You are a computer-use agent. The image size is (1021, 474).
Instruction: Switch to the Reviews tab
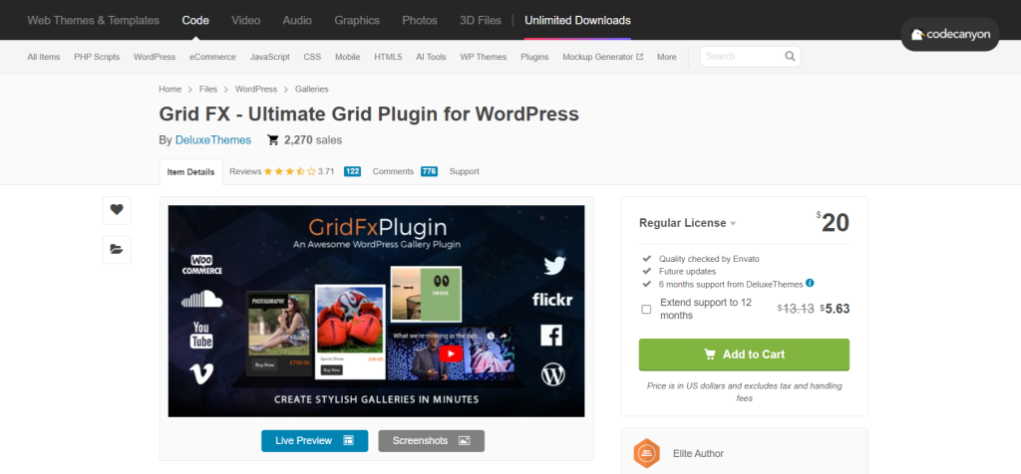(x=245, y=171)
